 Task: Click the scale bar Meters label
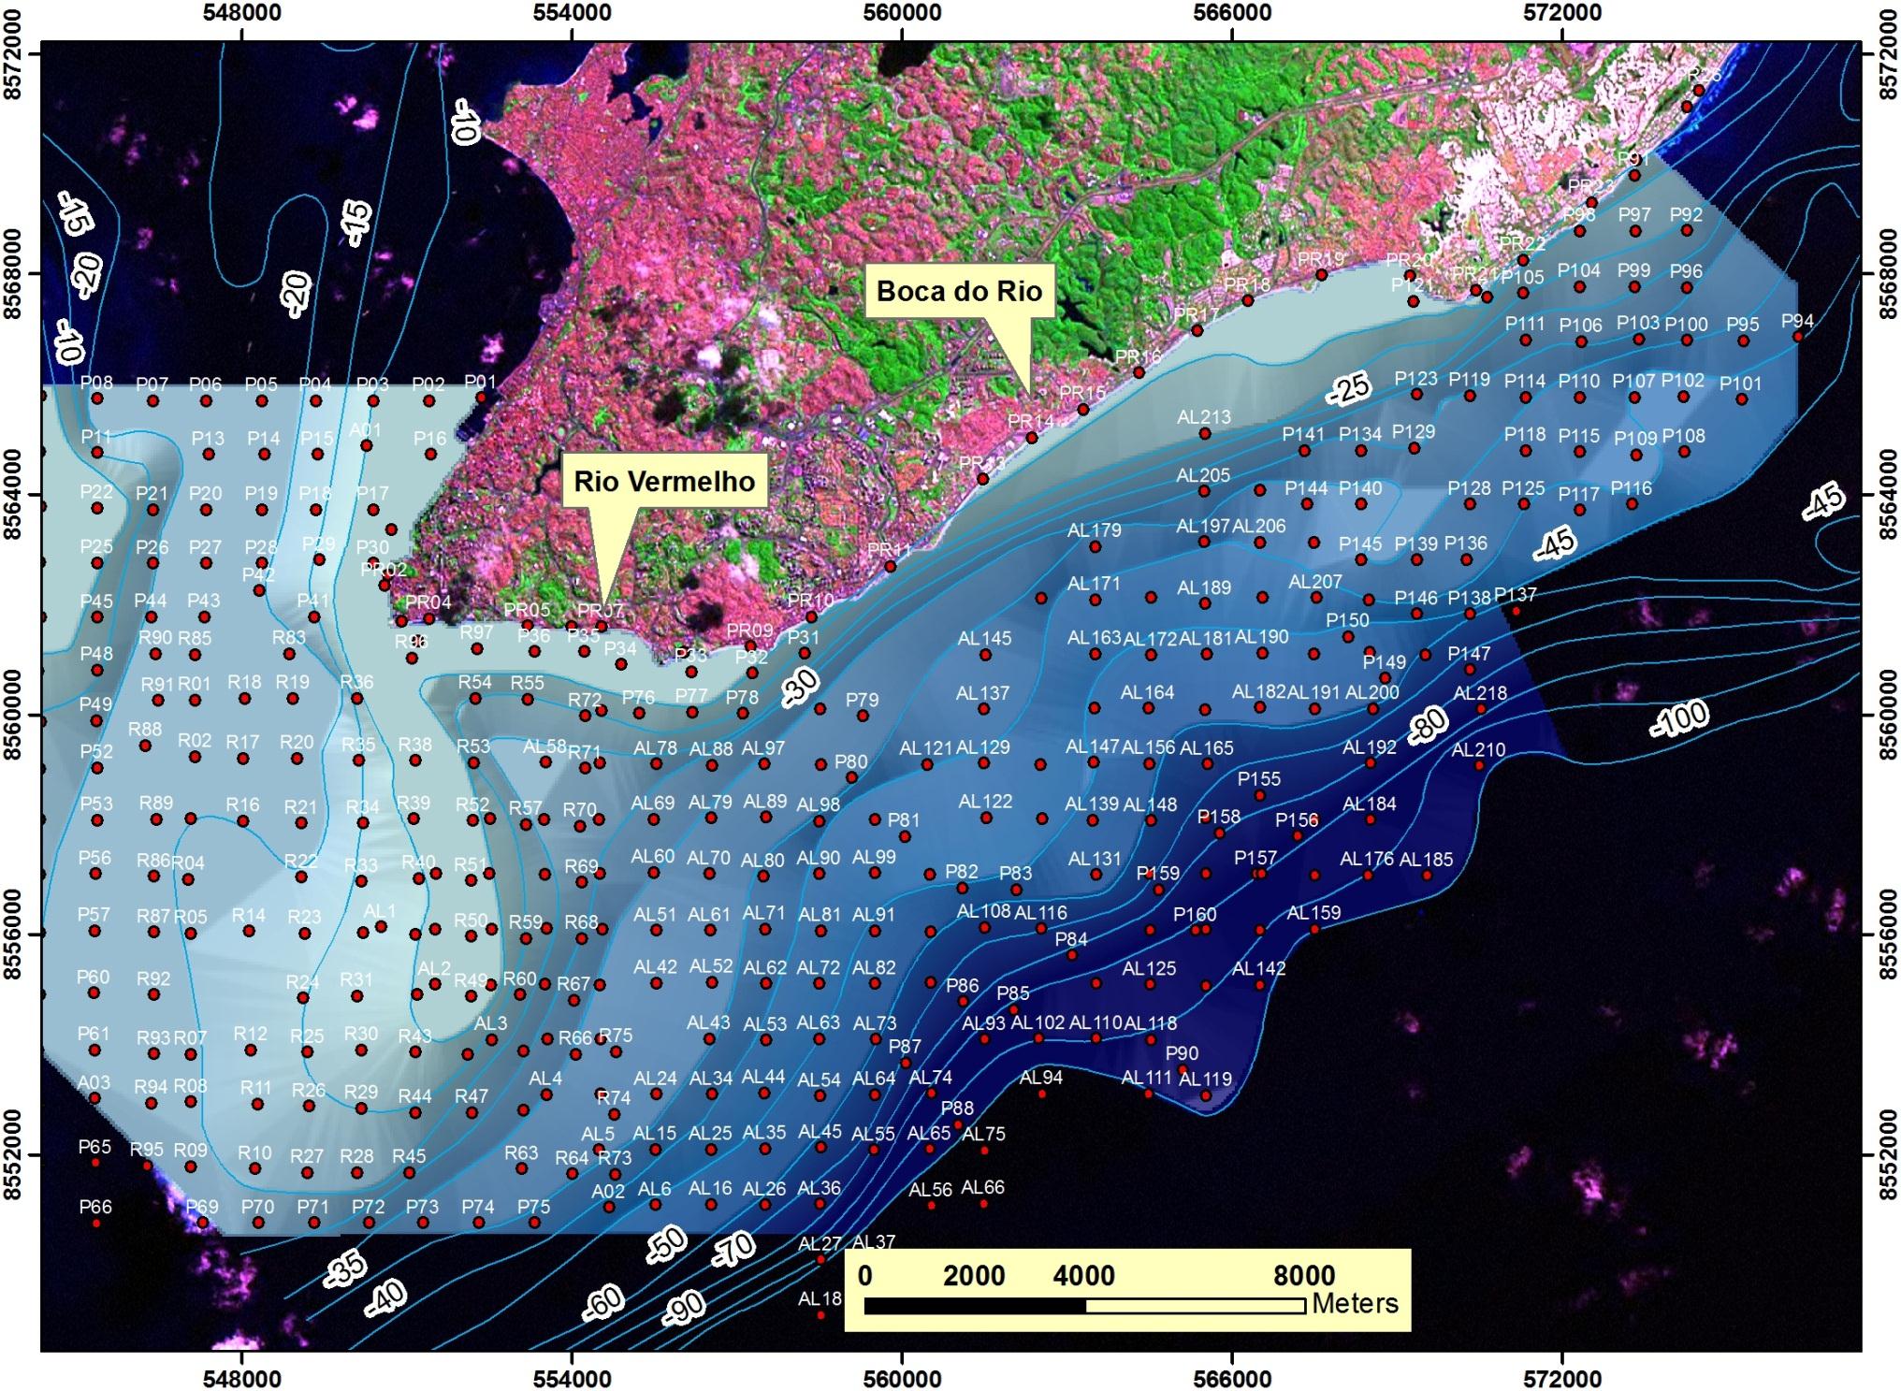(x=1355, y=1303)
